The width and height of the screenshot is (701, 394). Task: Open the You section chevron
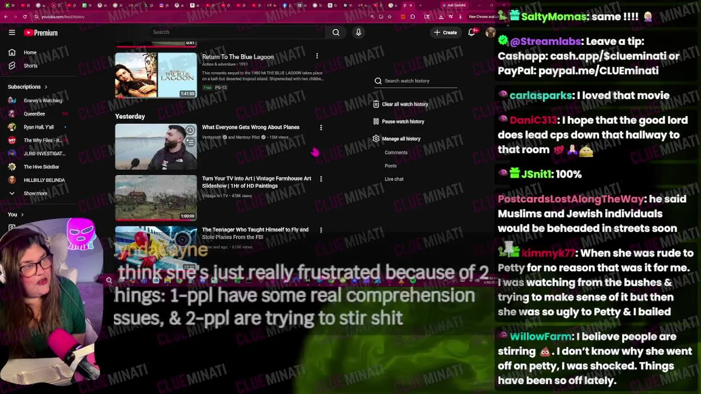tap(22, 215)
